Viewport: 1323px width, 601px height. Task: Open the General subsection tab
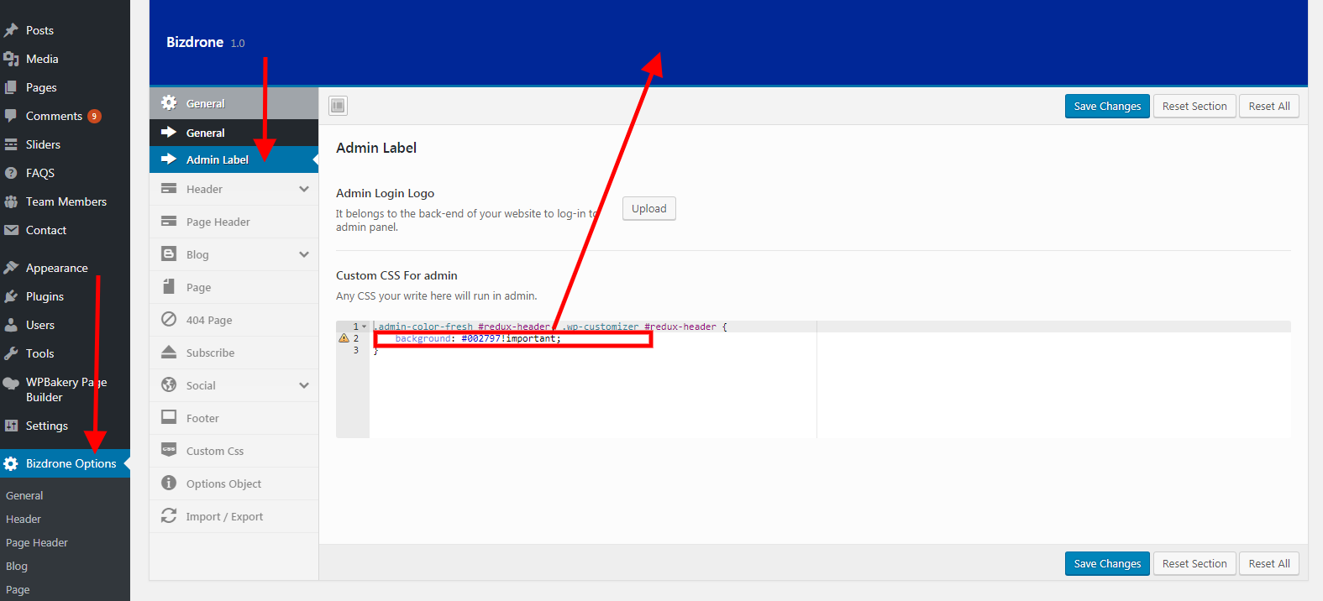[234, 133]
